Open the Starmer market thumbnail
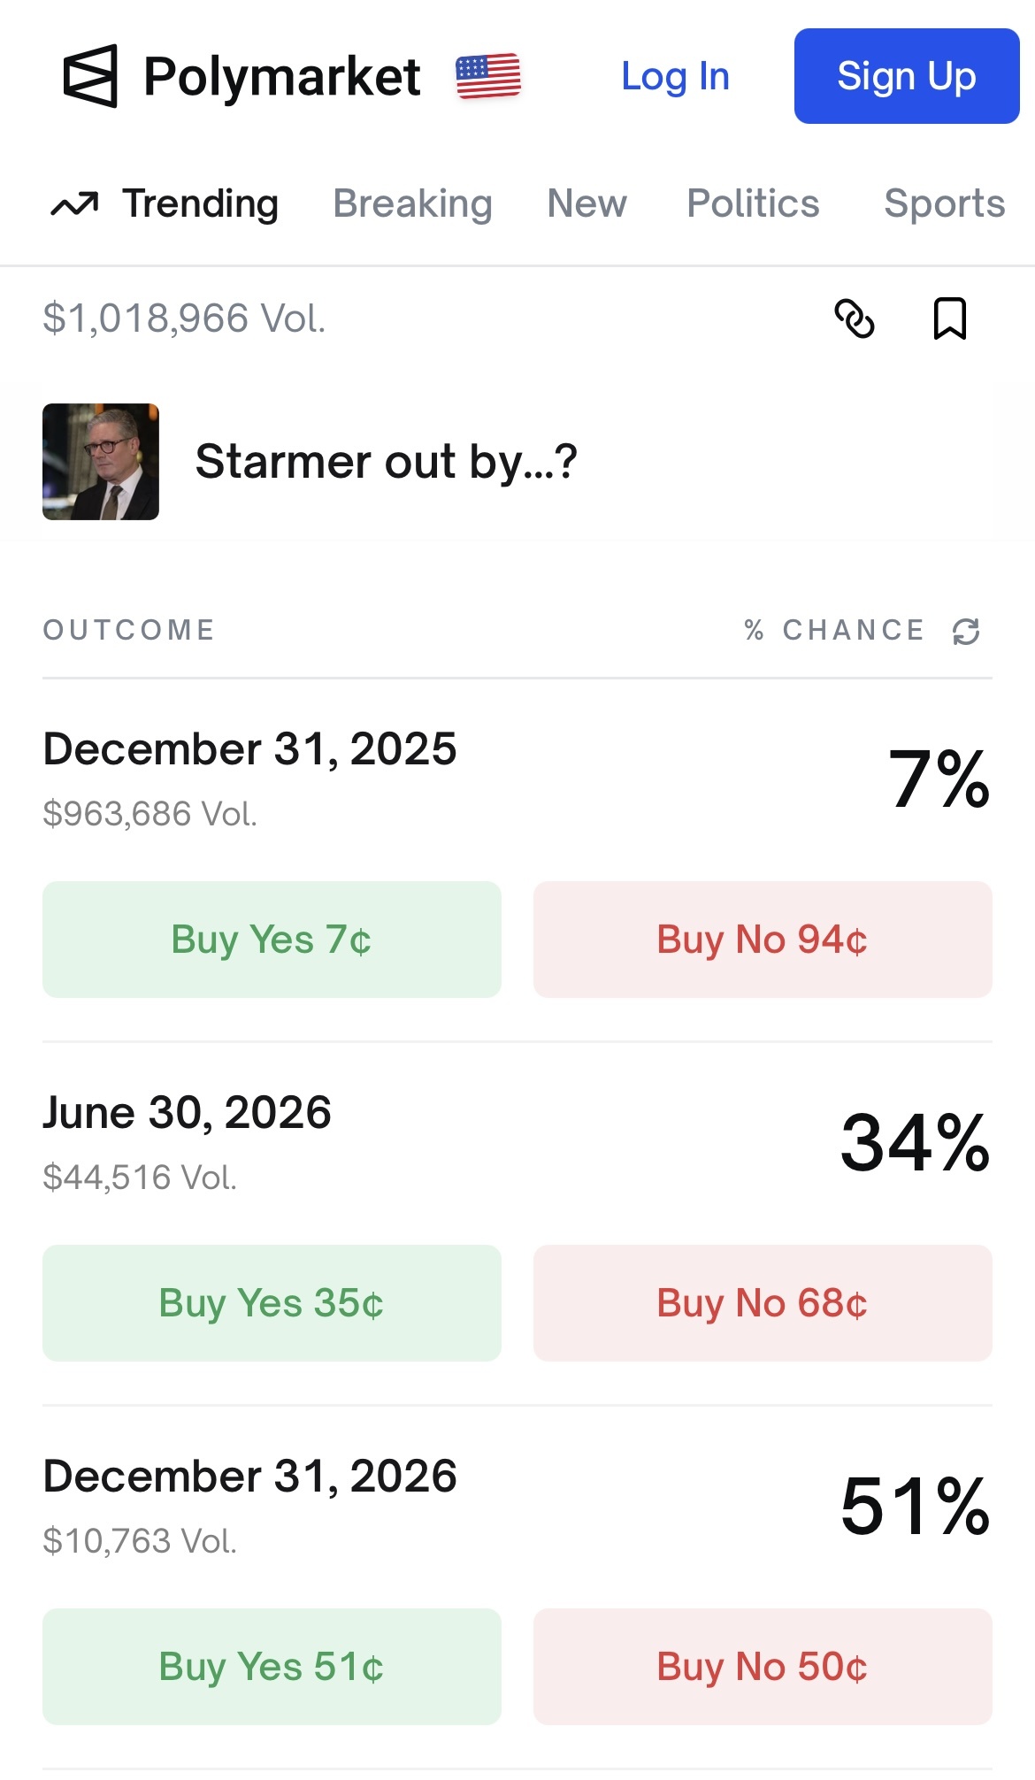1035x1780 pixels. point(101,462)
